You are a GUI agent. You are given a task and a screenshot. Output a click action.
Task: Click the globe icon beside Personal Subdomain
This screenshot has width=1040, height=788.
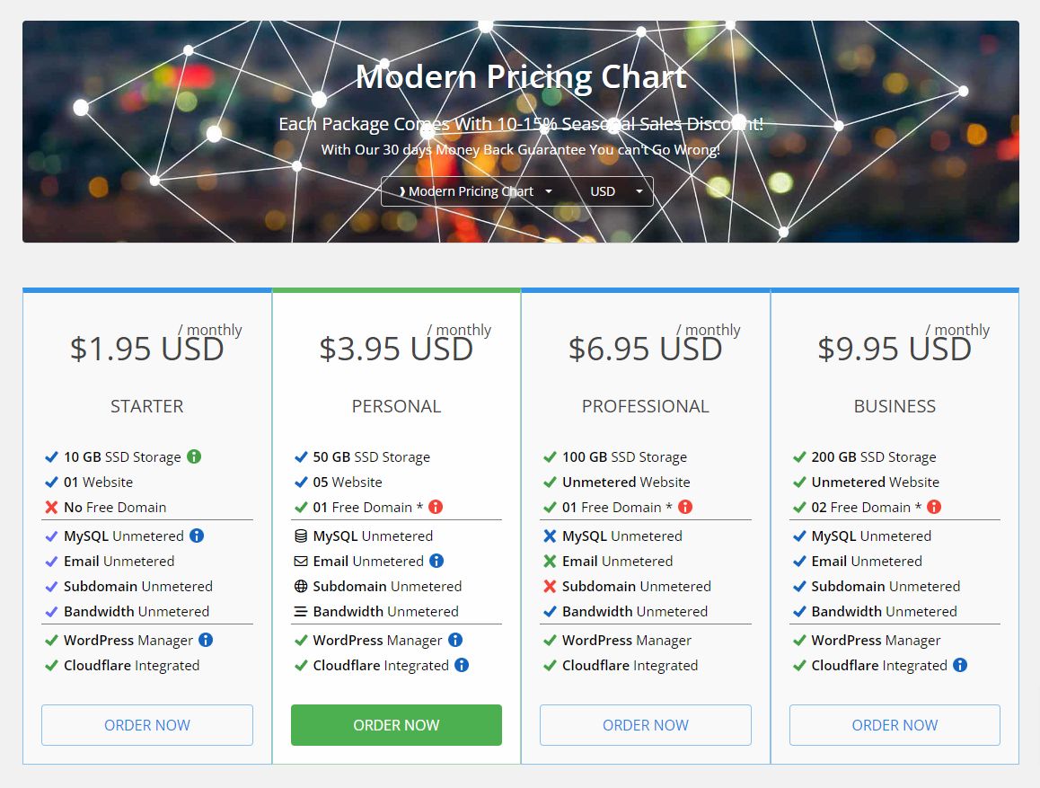click(x=301, y=586)
